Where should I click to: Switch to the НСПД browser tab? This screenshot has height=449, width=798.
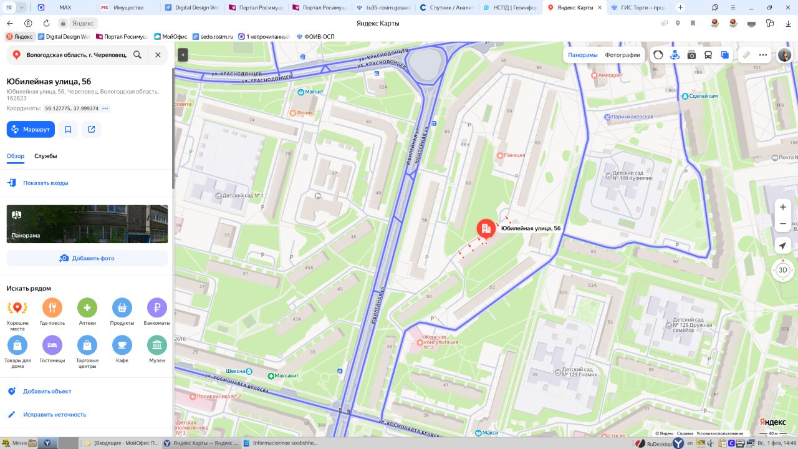click(510, 7)
